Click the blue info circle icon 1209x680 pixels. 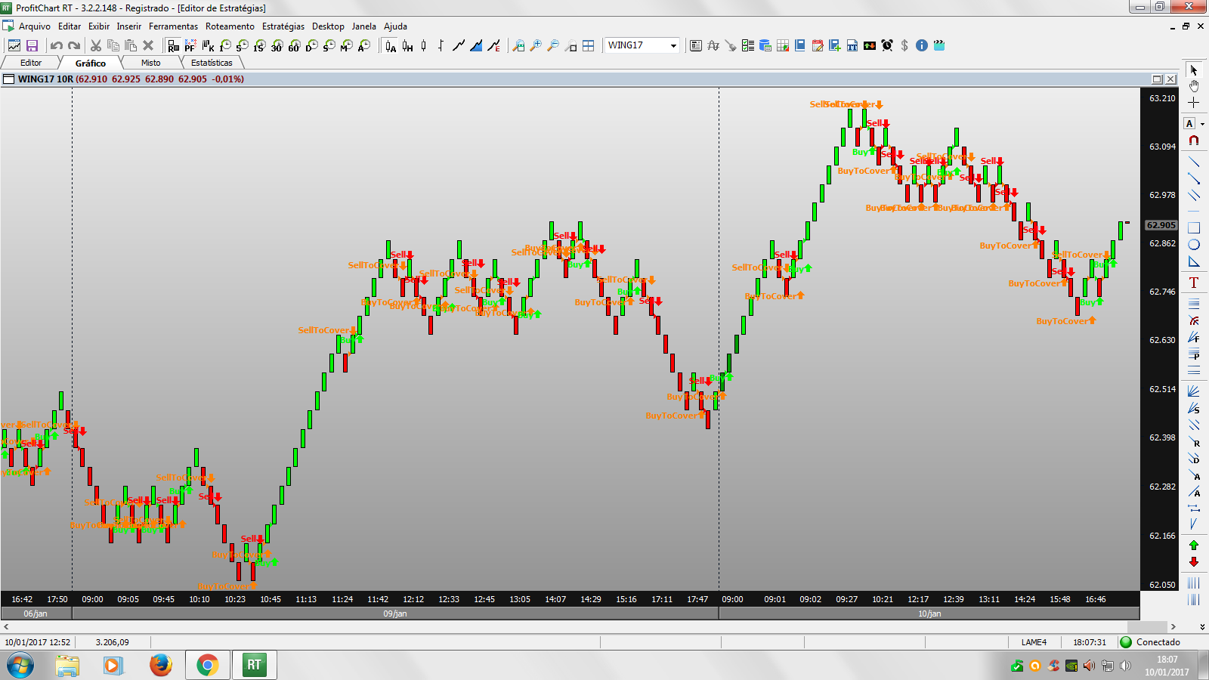[922, 45]
